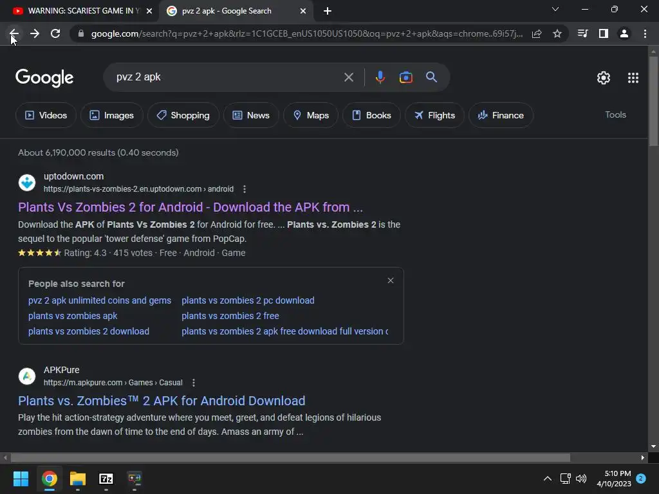Show hidden system tray icons
The width and height of the screenshot is (659, 494).
pos(548,479)
